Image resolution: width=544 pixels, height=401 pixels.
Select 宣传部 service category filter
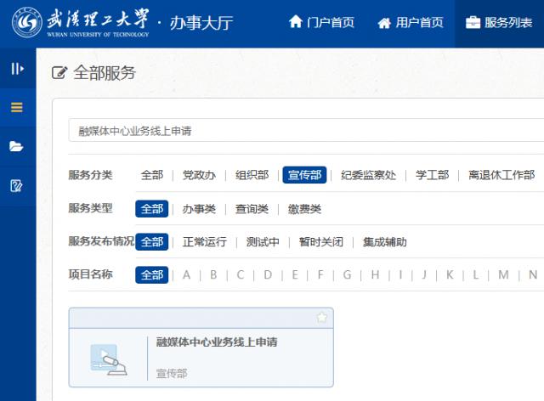304,175
